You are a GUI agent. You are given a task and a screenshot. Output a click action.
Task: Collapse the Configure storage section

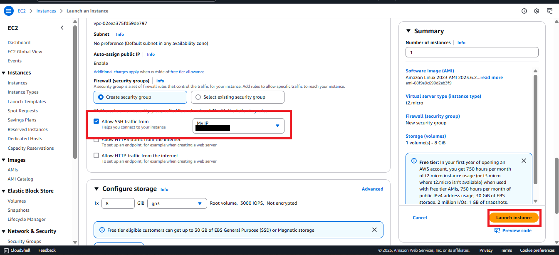97,189
